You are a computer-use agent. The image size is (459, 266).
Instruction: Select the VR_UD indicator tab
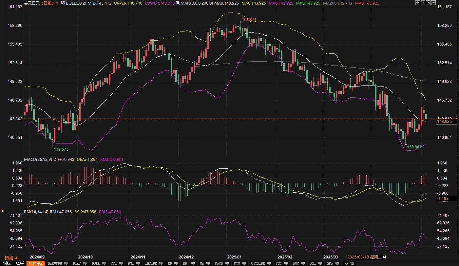349,263
